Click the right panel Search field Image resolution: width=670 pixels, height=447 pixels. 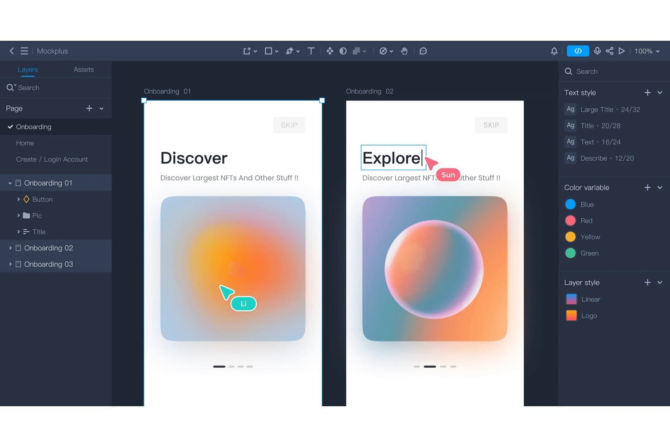[x=614, y=72]
